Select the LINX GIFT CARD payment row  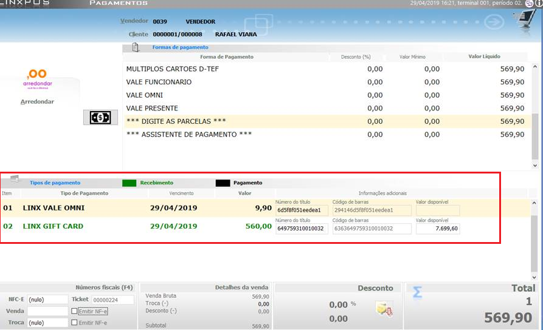tap(265, 226)
